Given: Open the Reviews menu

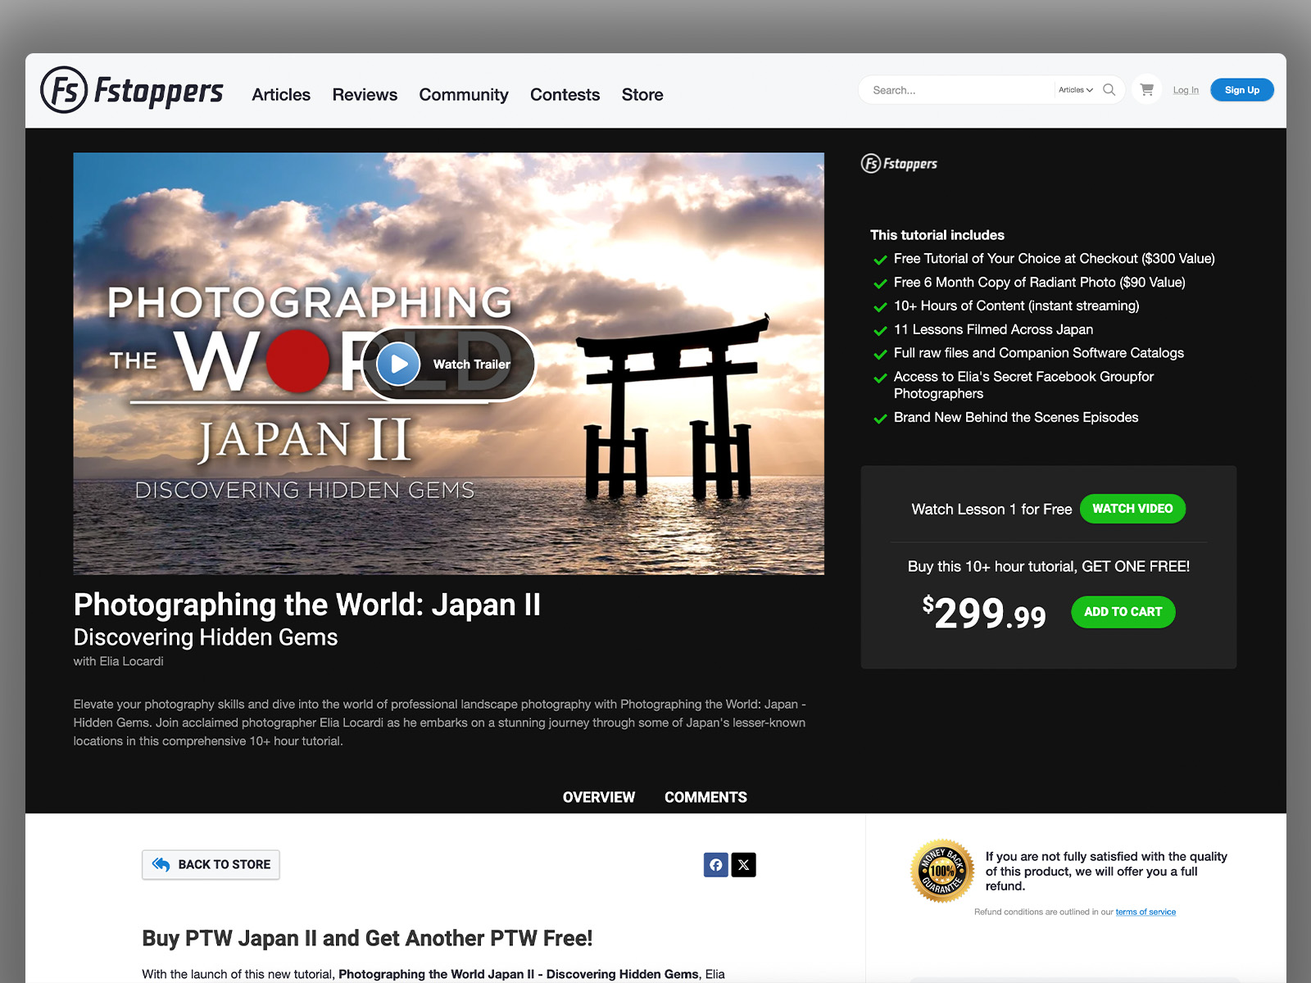Looking at the screenshot, I should click(365, 95).
